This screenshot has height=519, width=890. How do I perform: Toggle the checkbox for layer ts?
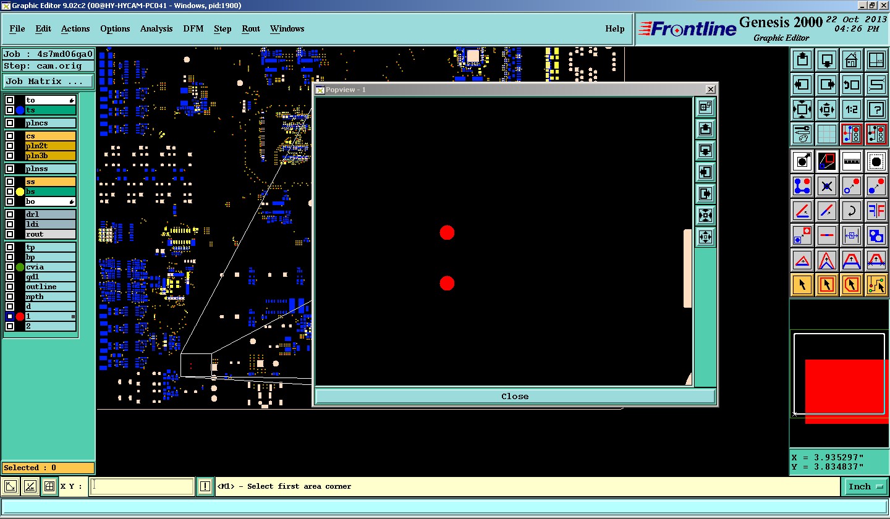click(x=10, y=110)
